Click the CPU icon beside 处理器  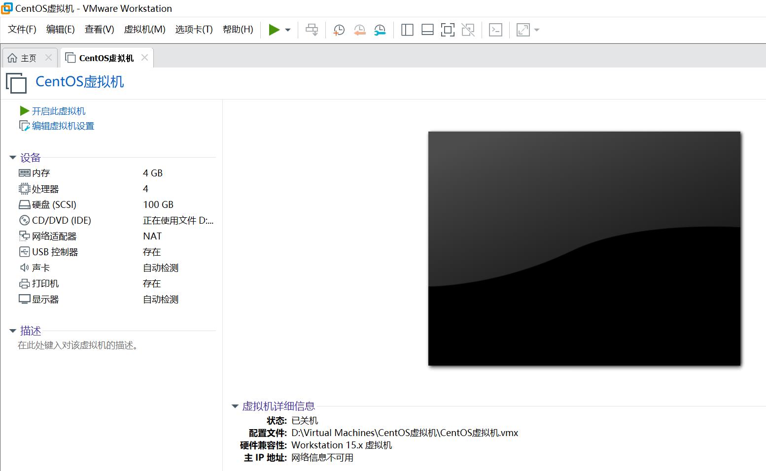pyautogui.click(x=24, y=189)
